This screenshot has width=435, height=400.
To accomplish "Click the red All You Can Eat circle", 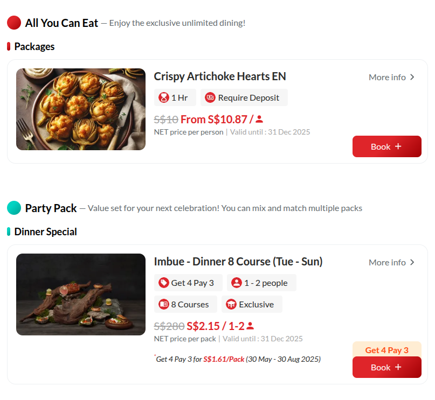I will click(x=14, y=23).
